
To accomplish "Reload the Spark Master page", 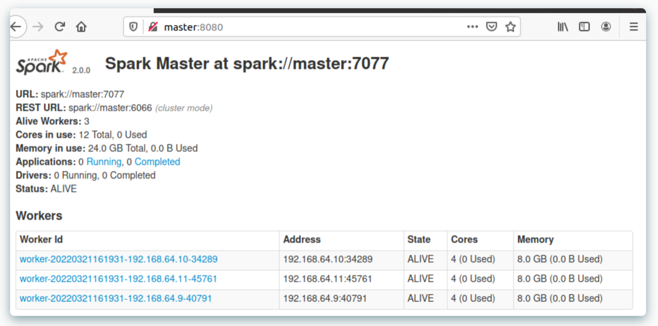I will pyautogui.click(x=59, y=27).
